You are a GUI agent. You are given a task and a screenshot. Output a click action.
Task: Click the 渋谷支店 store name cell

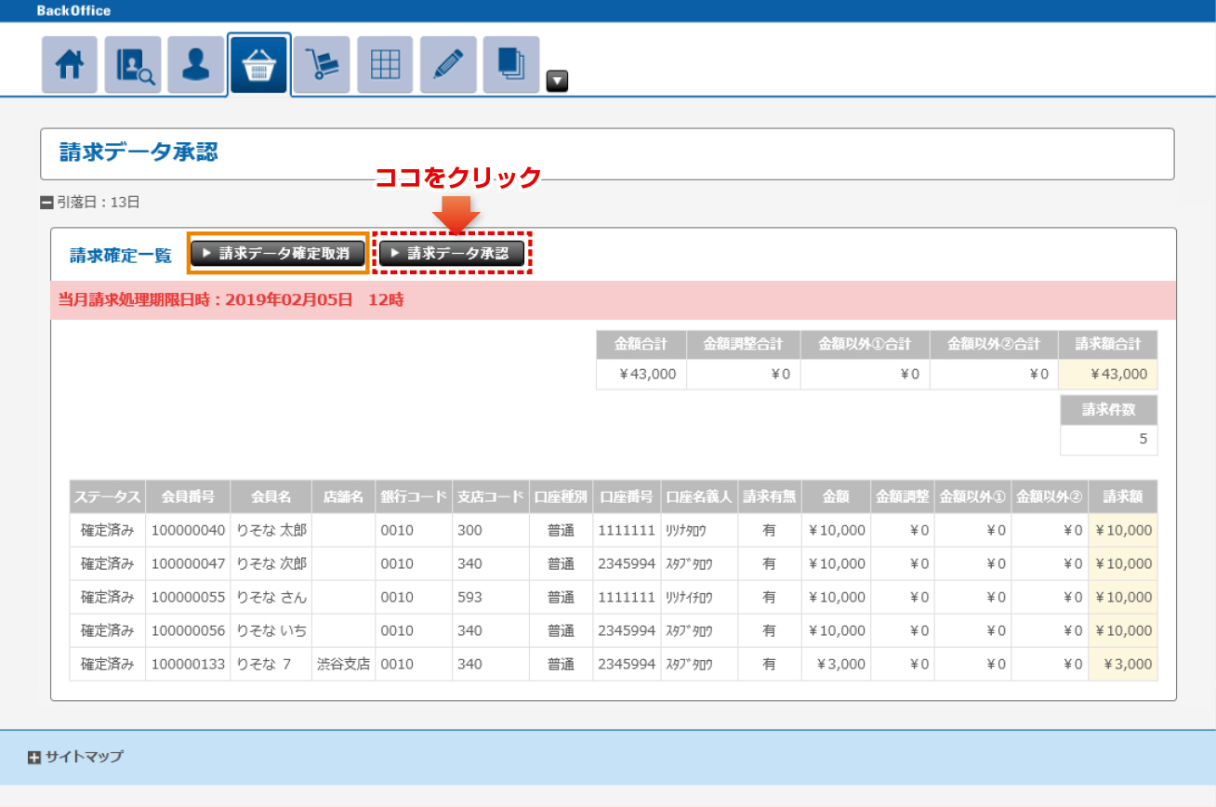343,665
